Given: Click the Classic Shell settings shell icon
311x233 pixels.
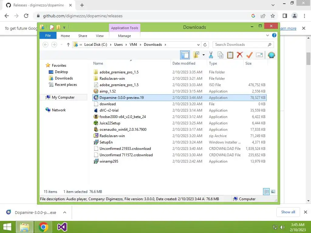Looking at the screenshot, I should 271,55.
